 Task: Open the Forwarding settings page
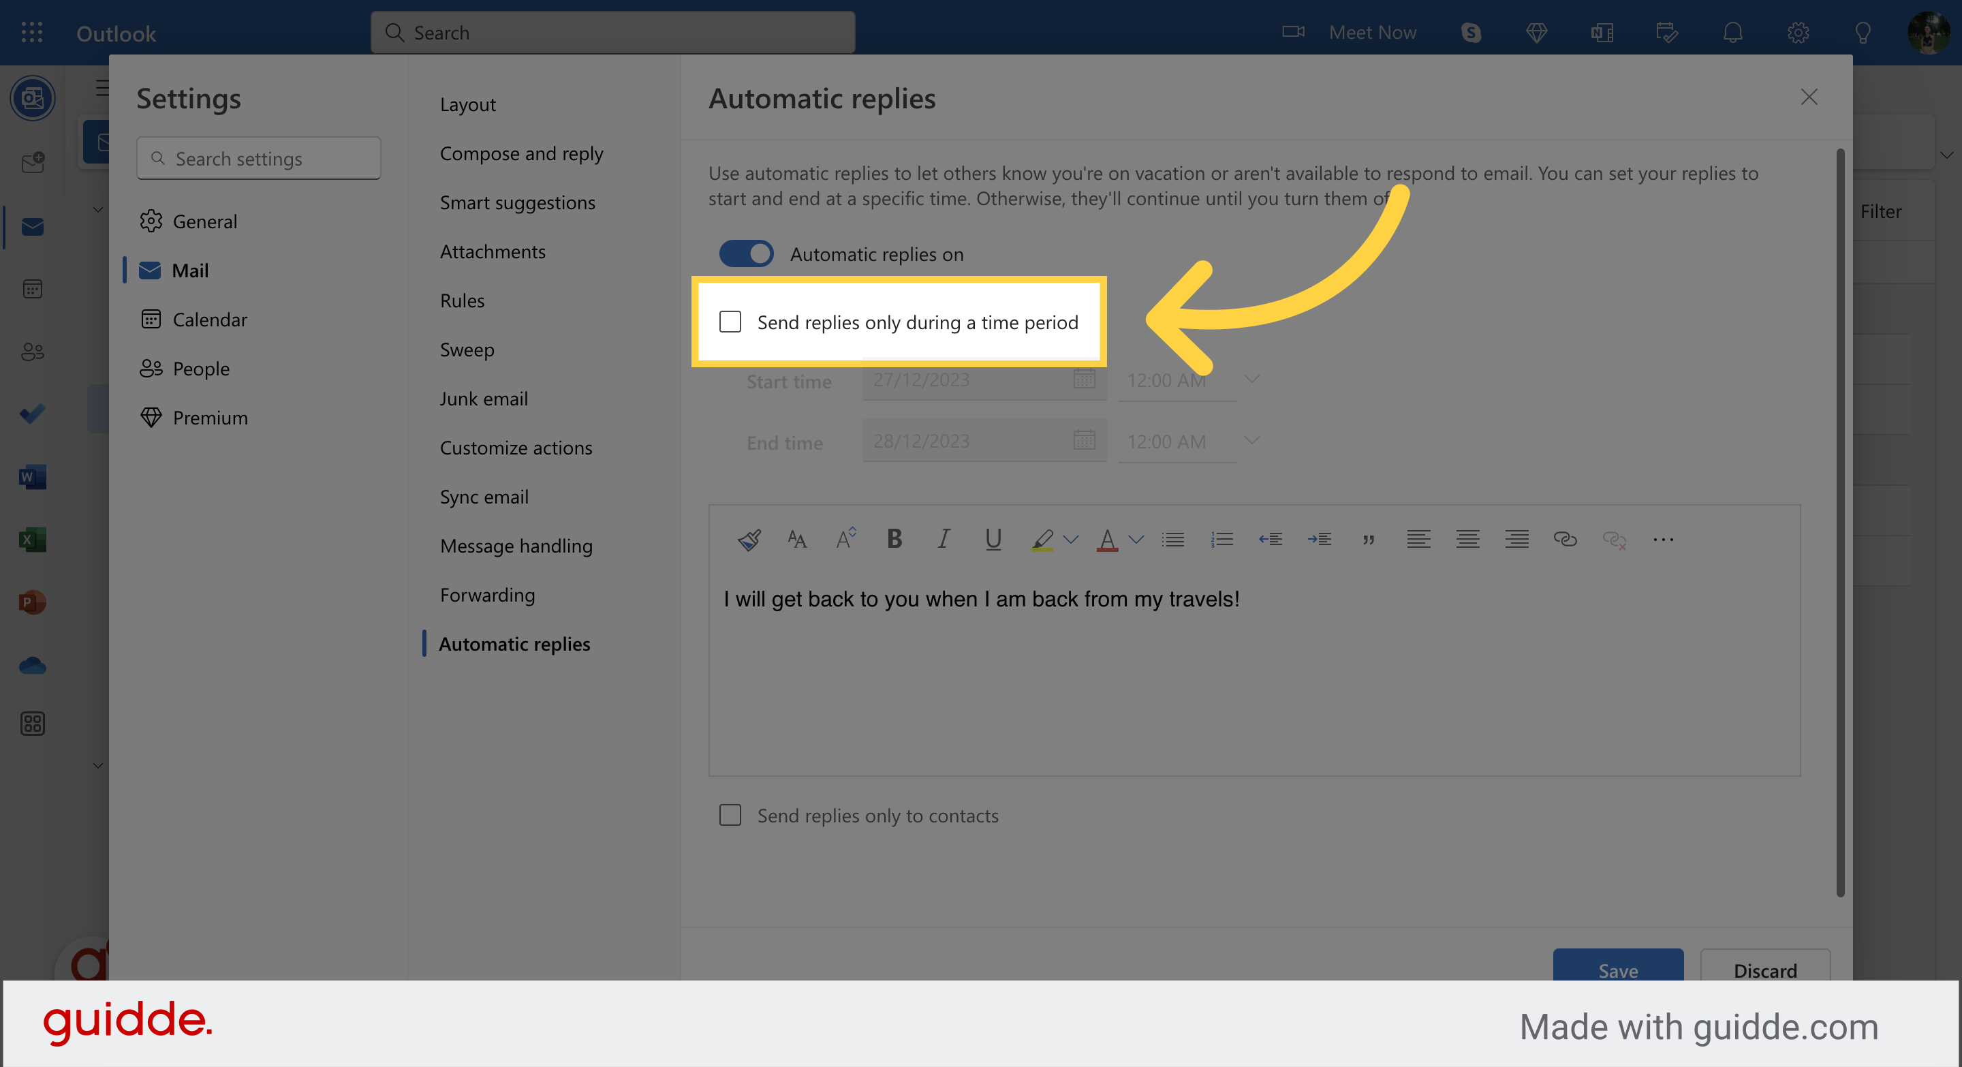(x=488, y=595)
